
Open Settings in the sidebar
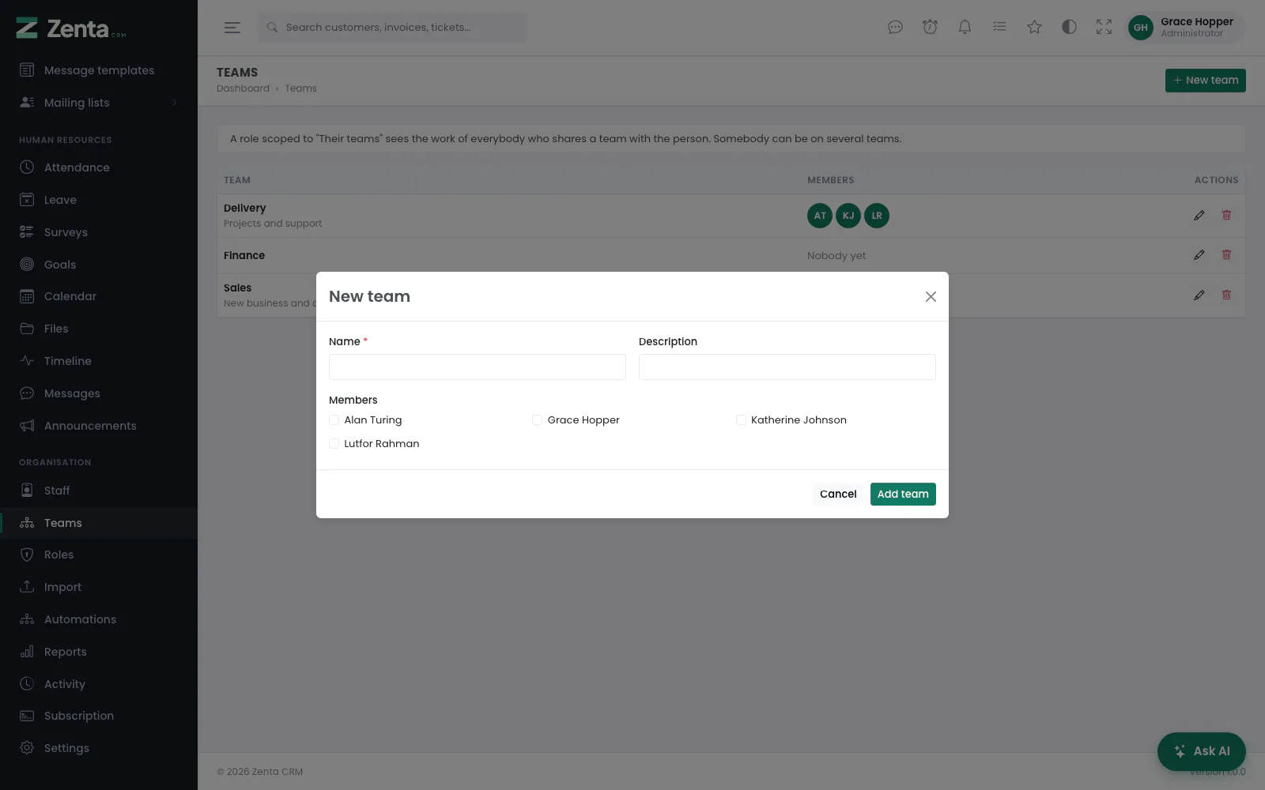[x=99, y=748]
